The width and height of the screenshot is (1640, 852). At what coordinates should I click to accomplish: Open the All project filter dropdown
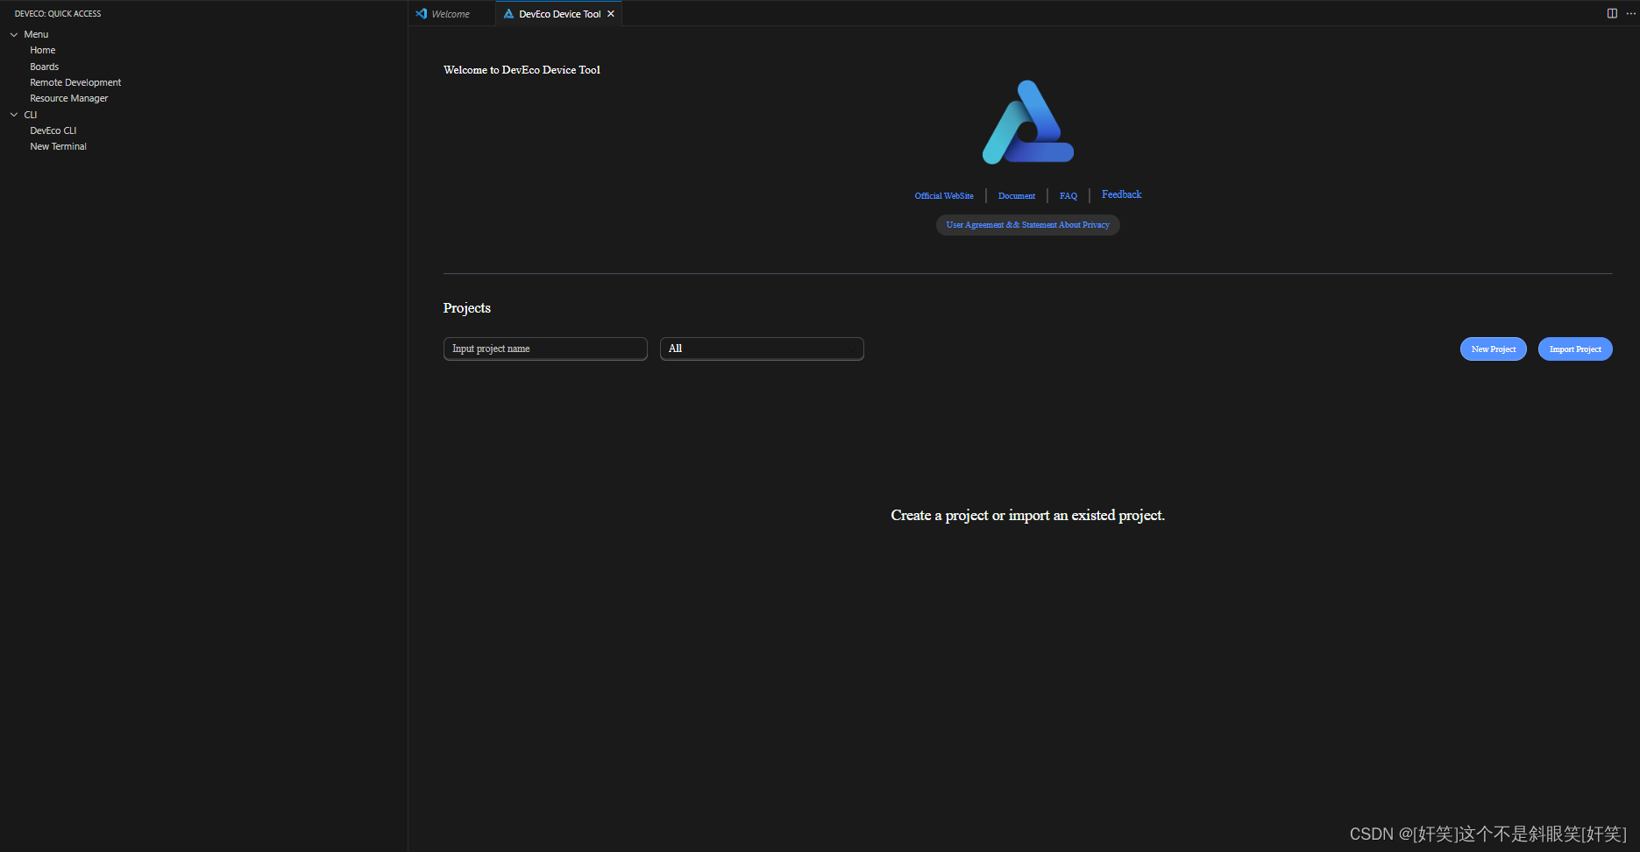(x=762, y=349)
